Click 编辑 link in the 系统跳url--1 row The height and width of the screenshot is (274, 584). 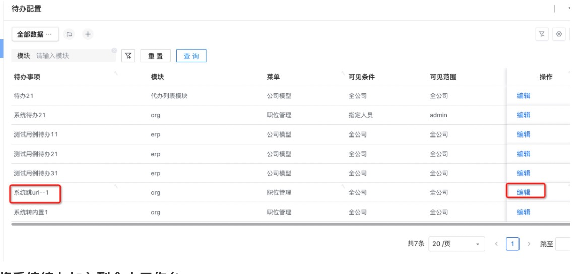[x=524, y=192]
